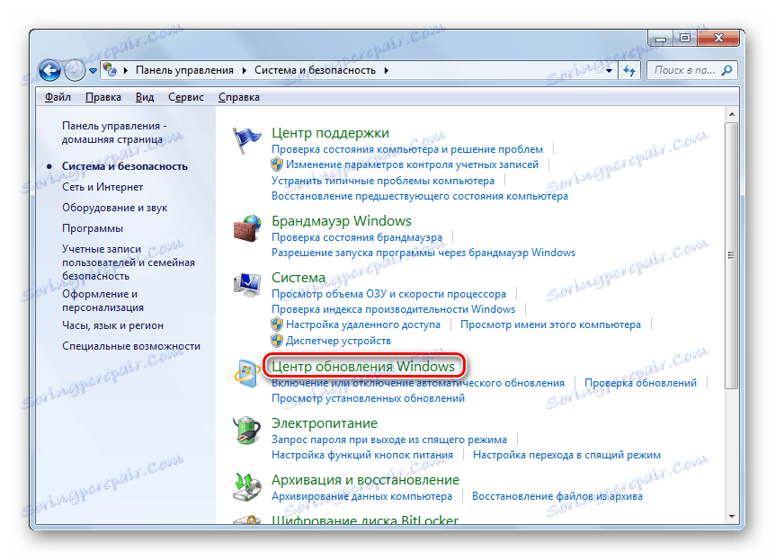Open Диспетчер устройств link
Screen dimensions: 775x560
339,341
